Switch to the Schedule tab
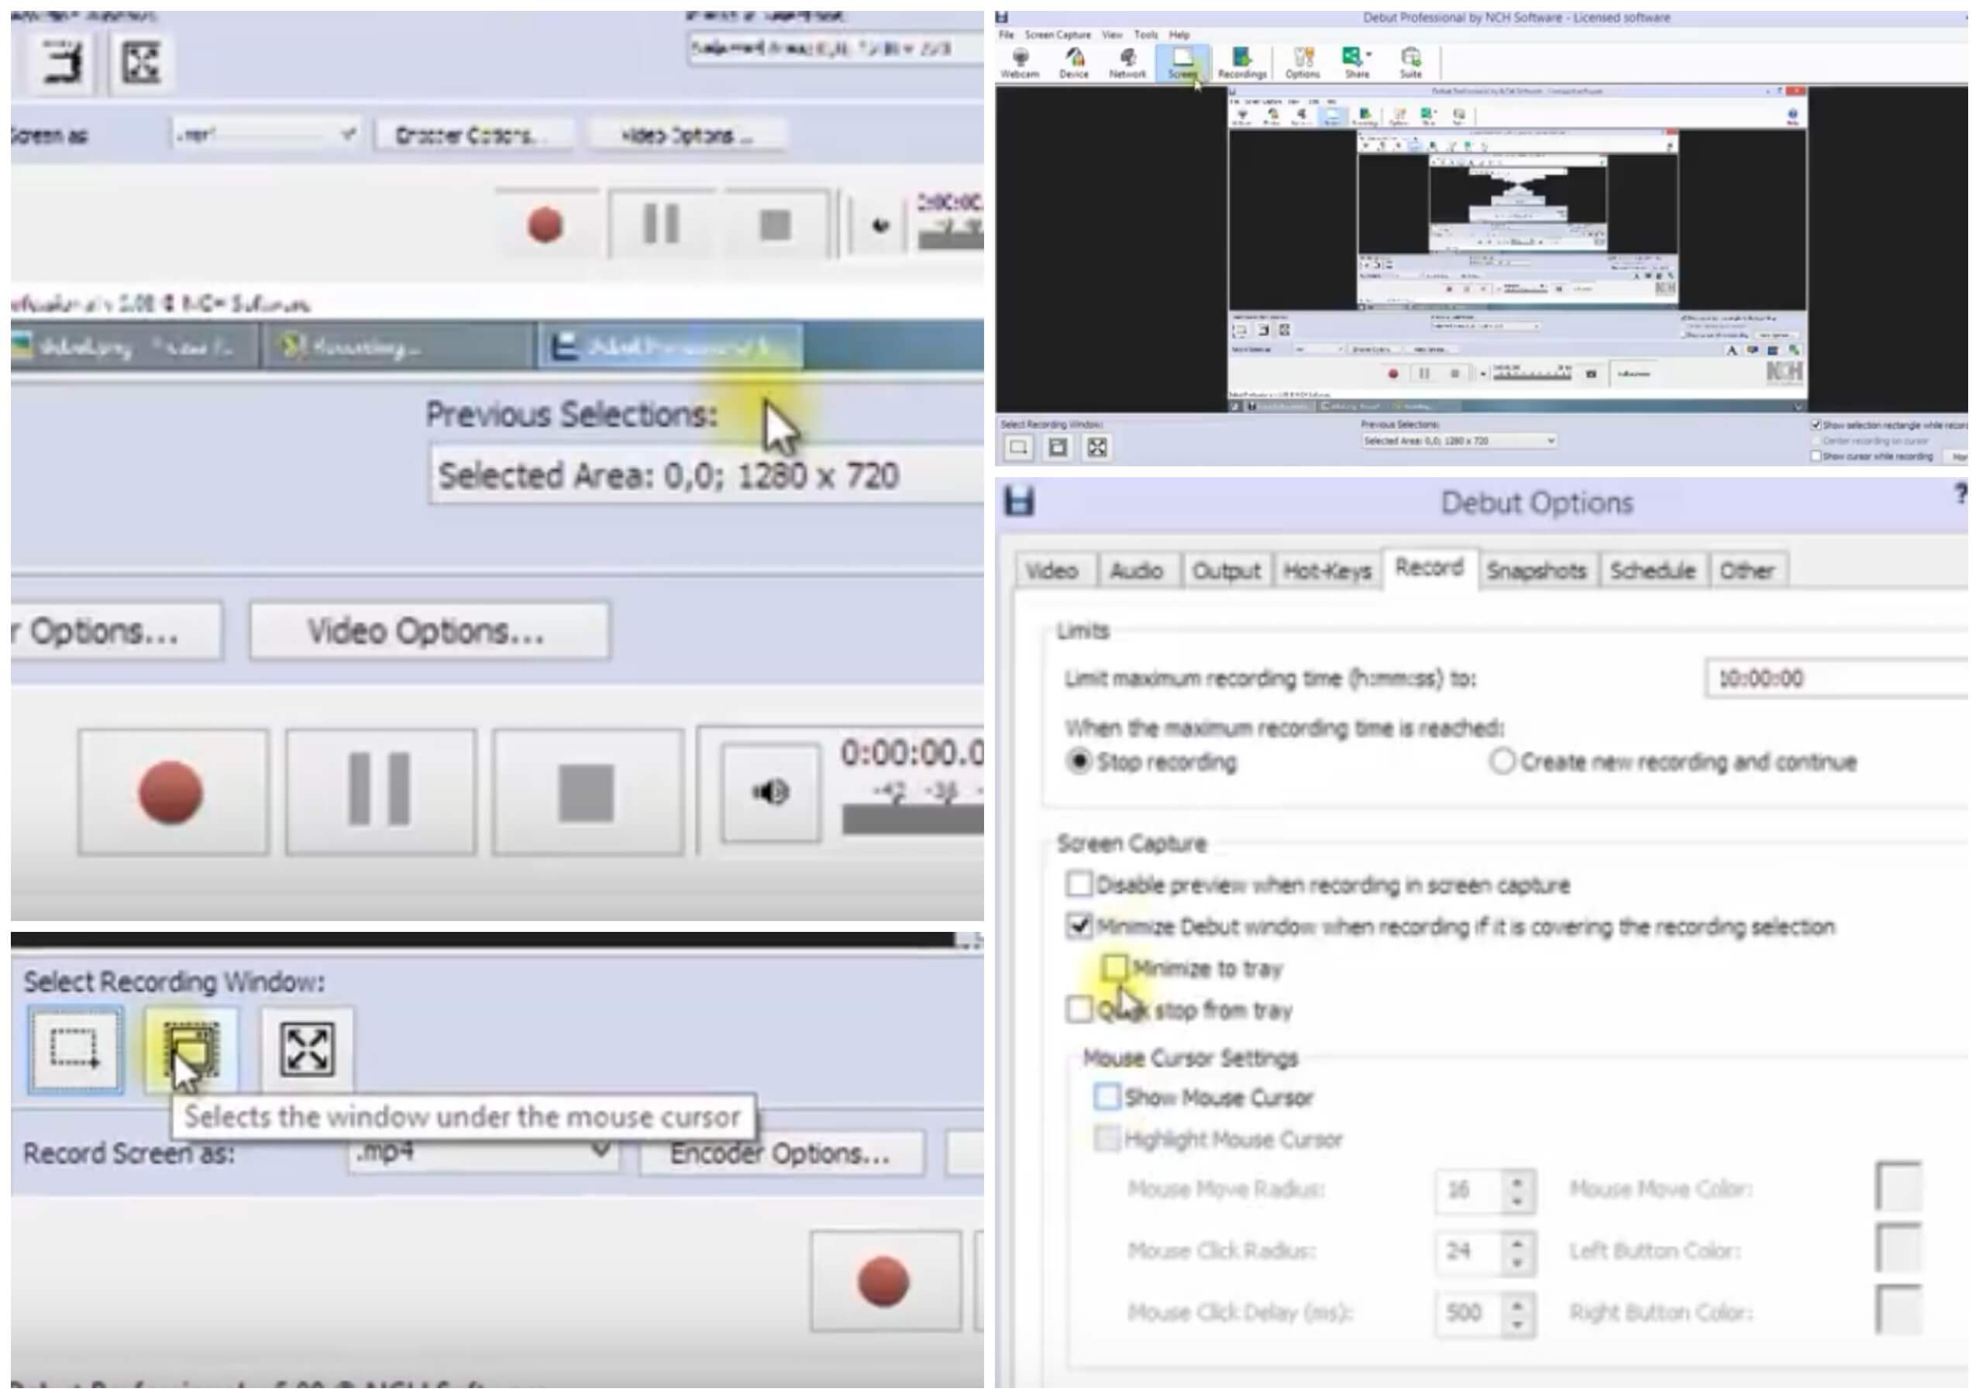Viewport: 1979px width, 1399px height. (1654, 570)
